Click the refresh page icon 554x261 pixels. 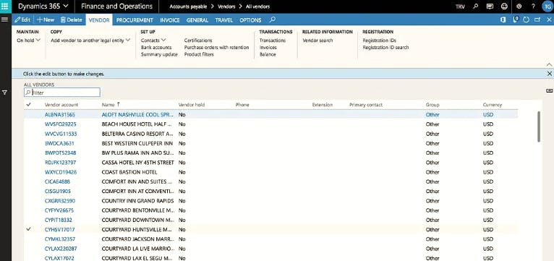526,20
